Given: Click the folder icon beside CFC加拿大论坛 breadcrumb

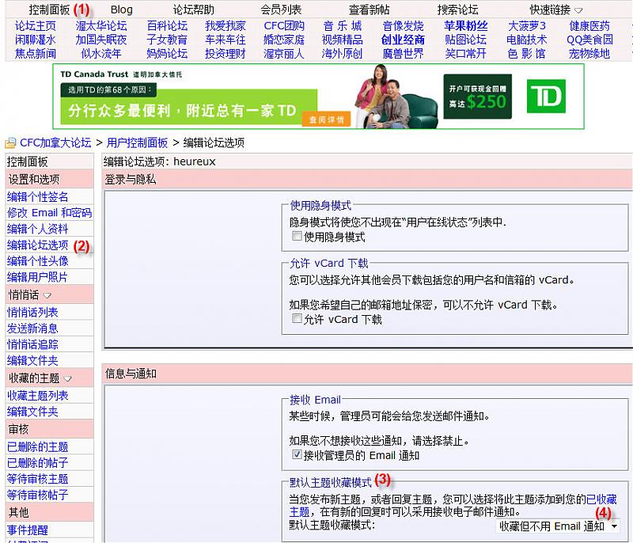Looking at the screenshot, I should coord(10,143).
